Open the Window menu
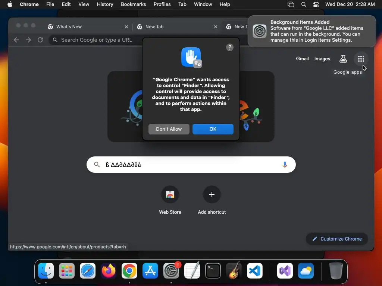Screen dimensions: 382x286 point(203,4)
